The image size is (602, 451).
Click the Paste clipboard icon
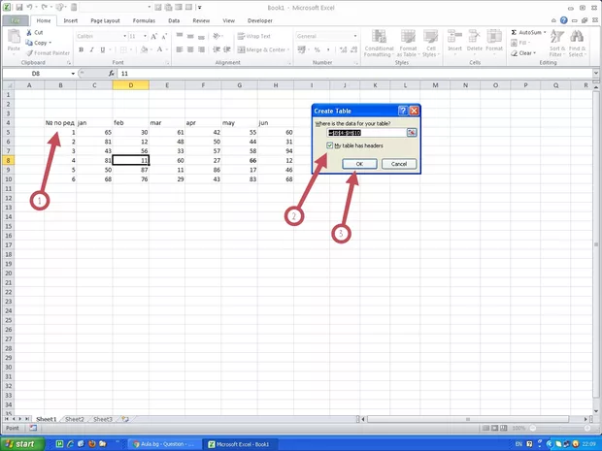tap(14, 38)
